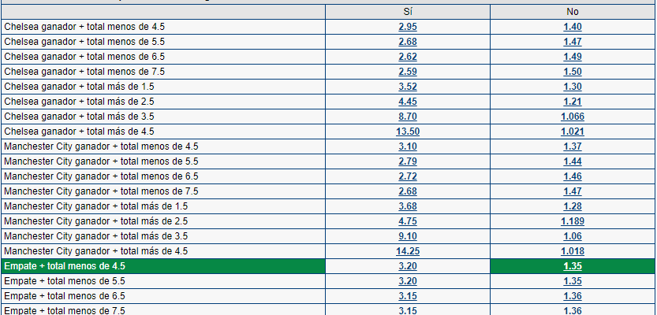Screen dimensions: 657x315
Task: Click row label 'Chelsea ganador + total más de 3.5'
Action: pos(79,117)
